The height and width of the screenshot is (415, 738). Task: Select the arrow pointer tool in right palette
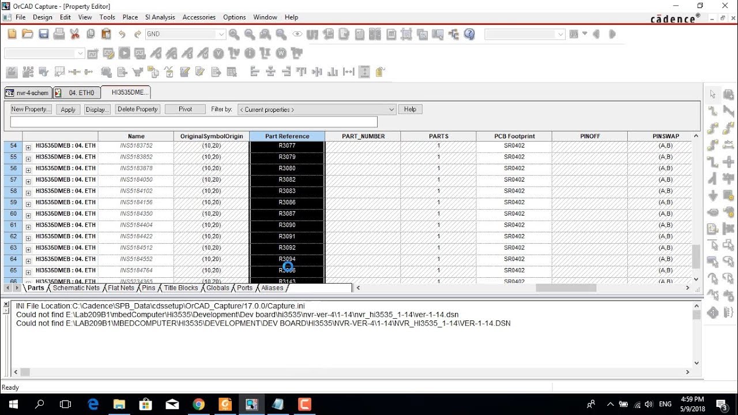[x=713, y=95]
